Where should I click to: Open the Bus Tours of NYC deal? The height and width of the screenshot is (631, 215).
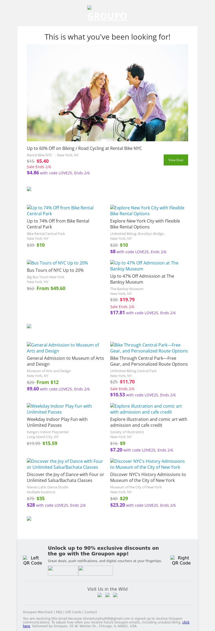(58, 263)
